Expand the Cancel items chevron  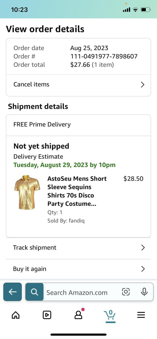pos(142,85)
